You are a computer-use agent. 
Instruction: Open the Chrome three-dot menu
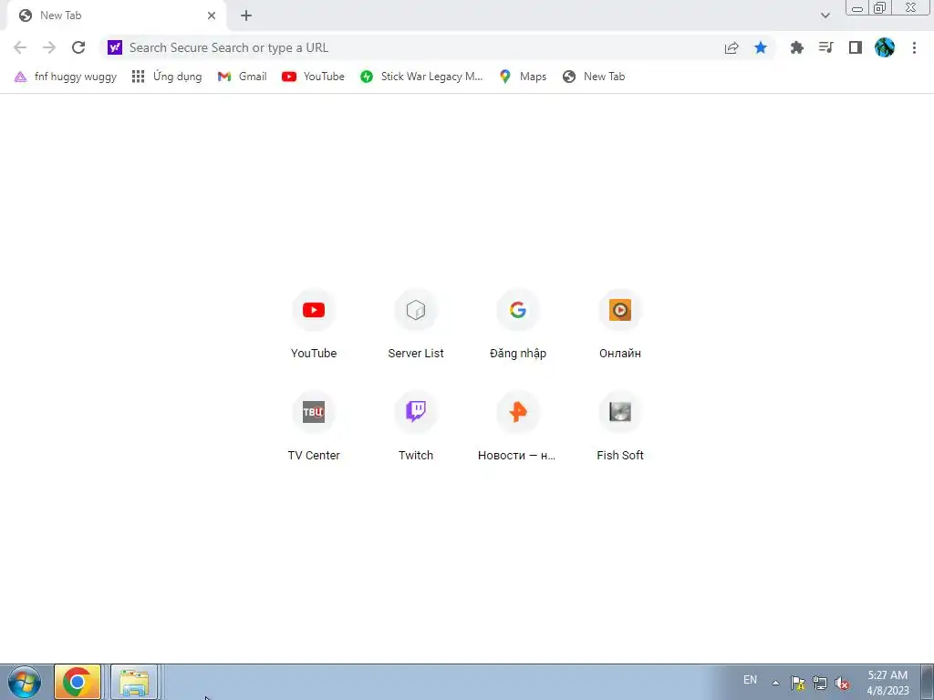pos(914,47)
